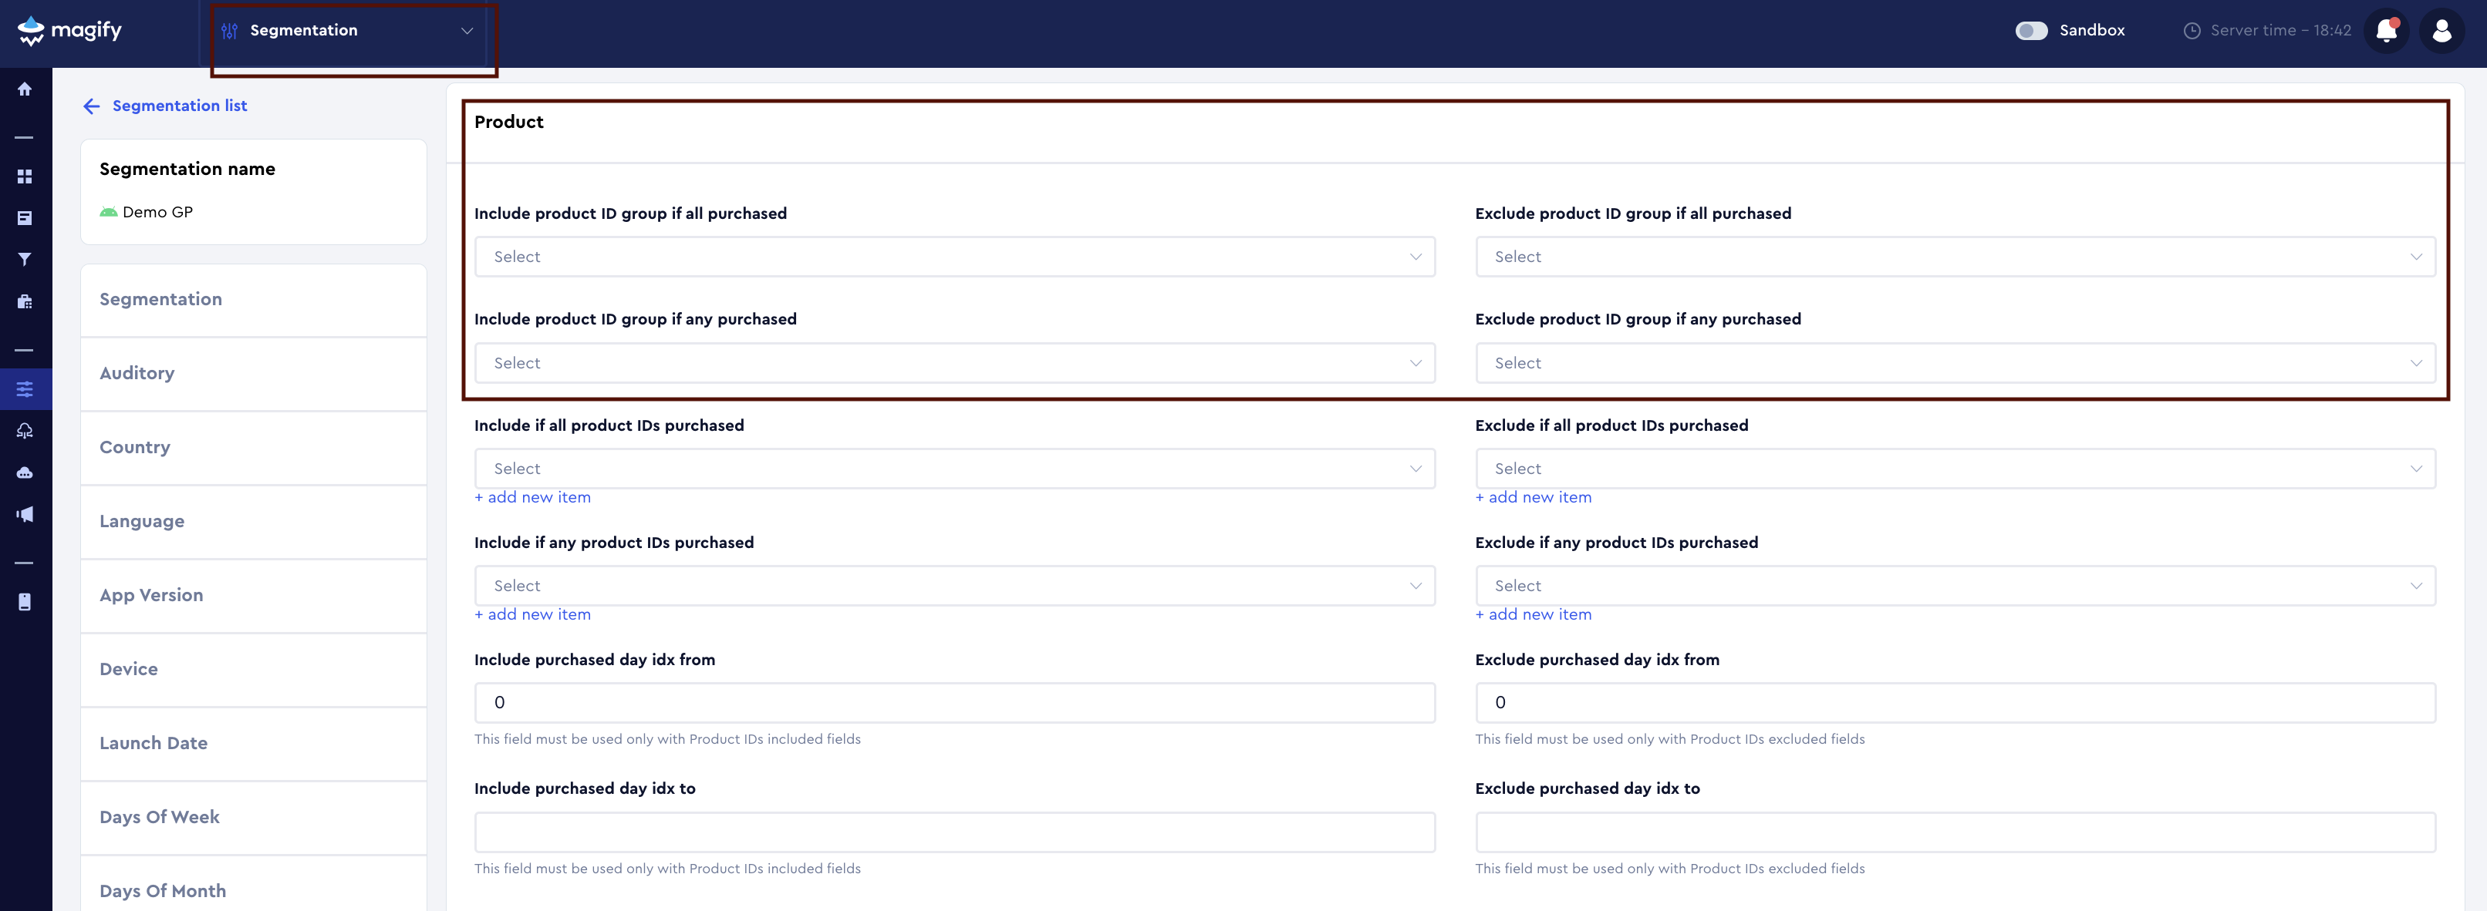Open the megaphone campaigns icon in sidebar
The width and height of the screenshot is (2487, 911).
pos(24,513)
